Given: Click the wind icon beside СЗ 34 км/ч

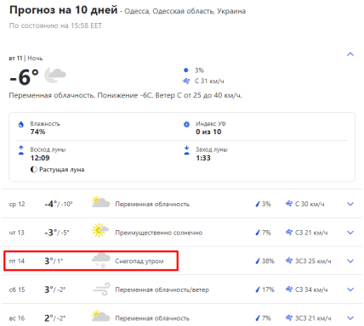Looking at the screenshot, I should coord(289,289).
